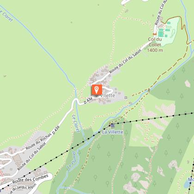Click the blue pond near bottom right

click(x=187, y=184)
